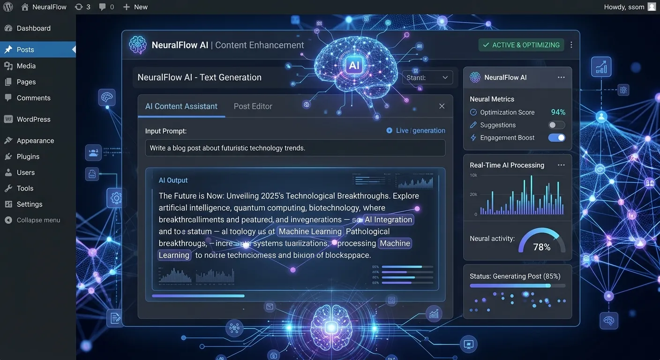Click the Neural Metrics heading
This screenshot has width=660, height=360.
(x=492, y=99)
